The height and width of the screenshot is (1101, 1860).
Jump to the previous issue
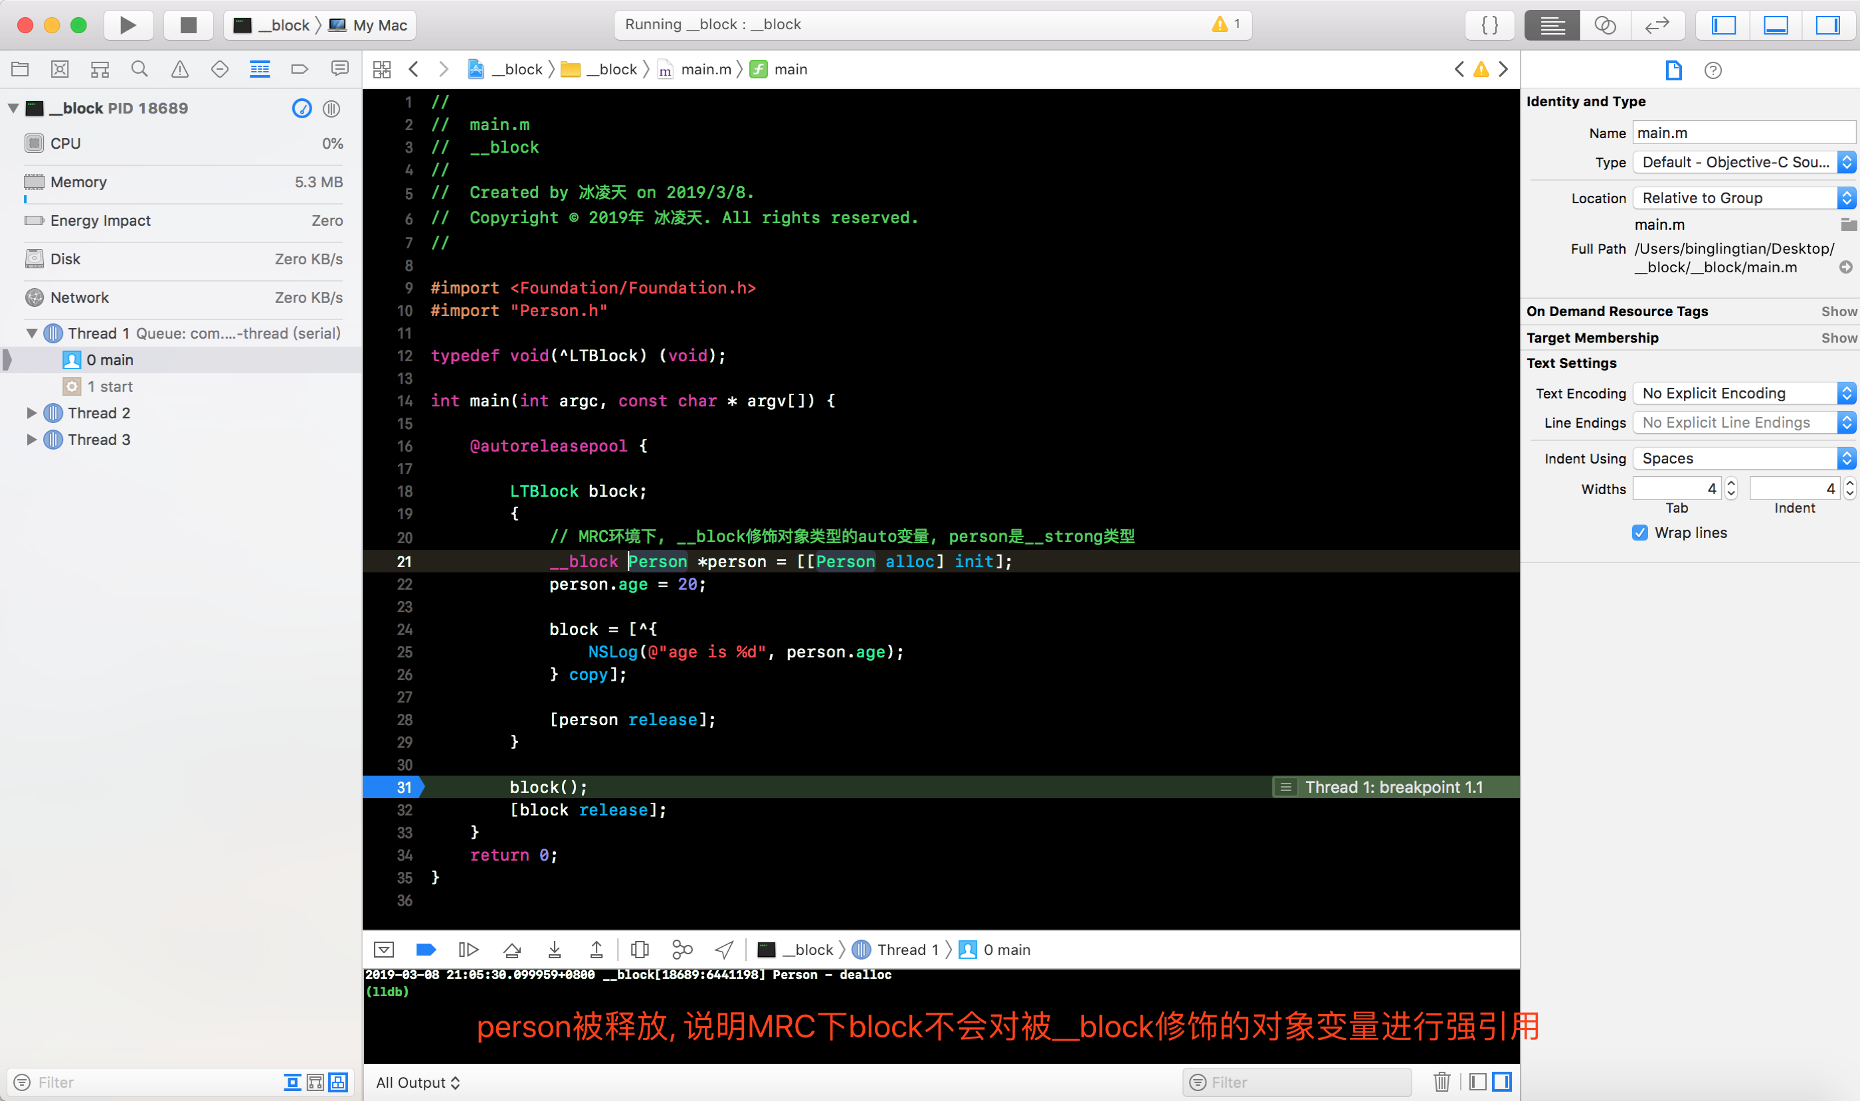pos(1459,70)
